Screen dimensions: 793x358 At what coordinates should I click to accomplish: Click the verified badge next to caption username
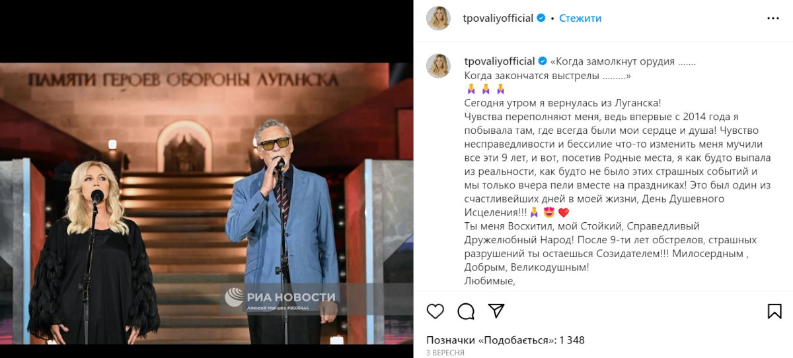[541, 61]
